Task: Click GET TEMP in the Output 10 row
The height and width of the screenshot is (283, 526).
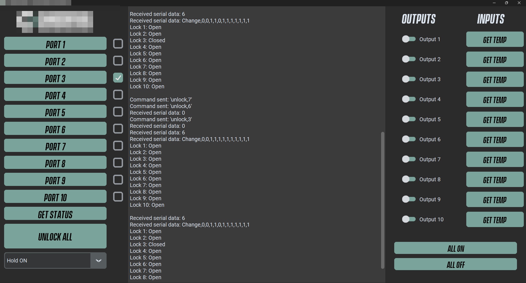Action: 495,219
